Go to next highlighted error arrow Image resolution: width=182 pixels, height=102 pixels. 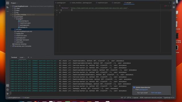(170, 6)
